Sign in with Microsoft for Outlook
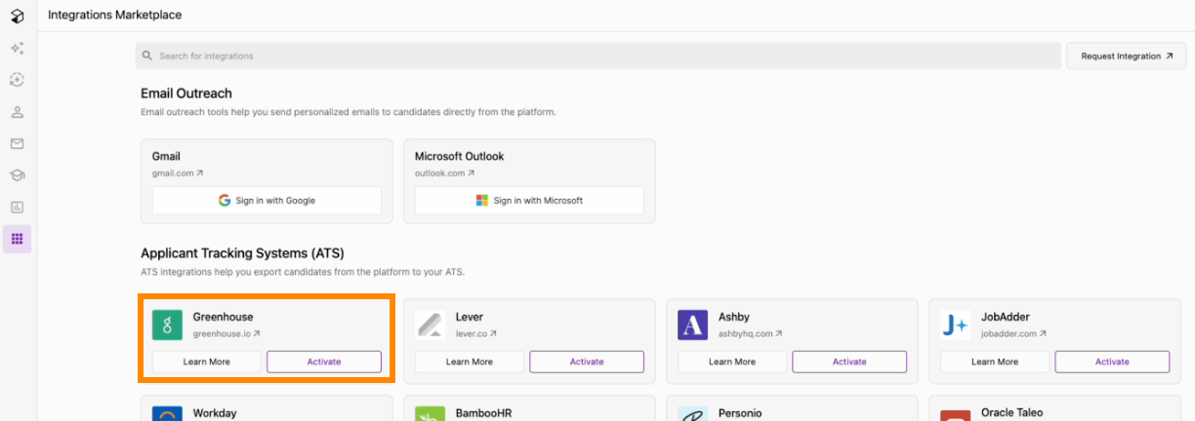The width and height of the screenshot is (1195, 421). pos(529,201)
